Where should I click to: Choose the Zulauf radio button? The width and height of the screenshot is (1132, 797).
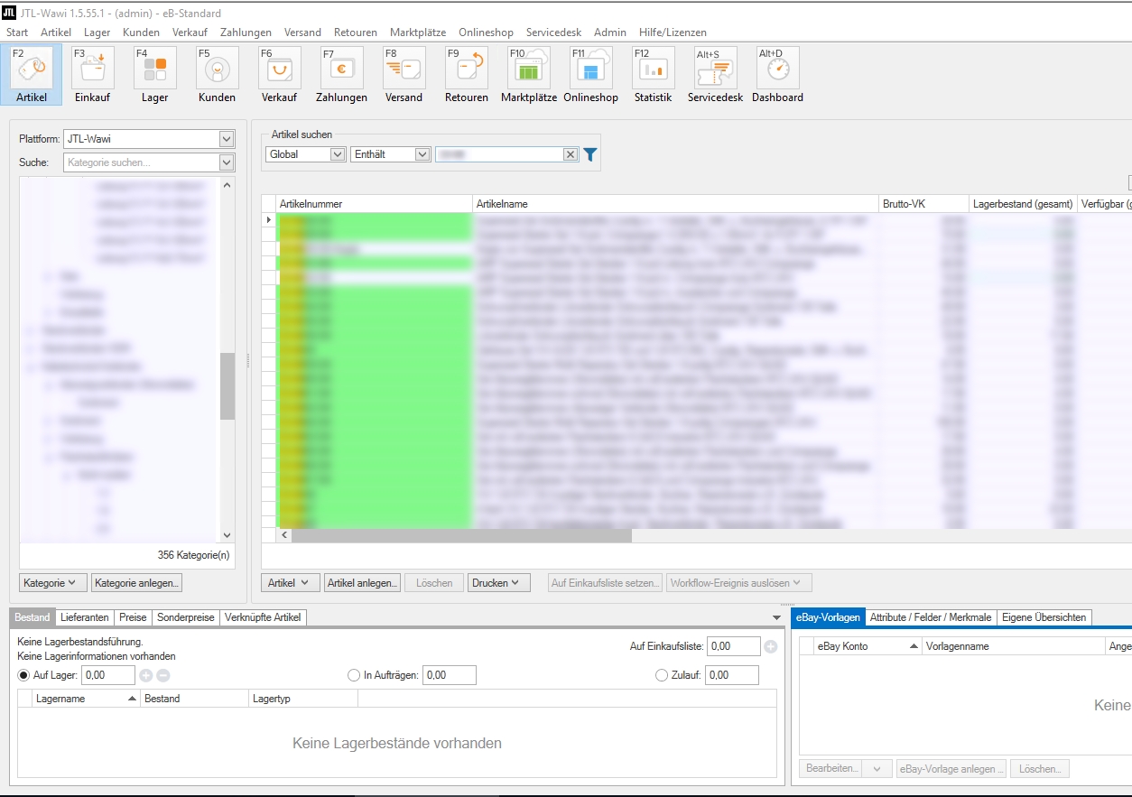662,675
